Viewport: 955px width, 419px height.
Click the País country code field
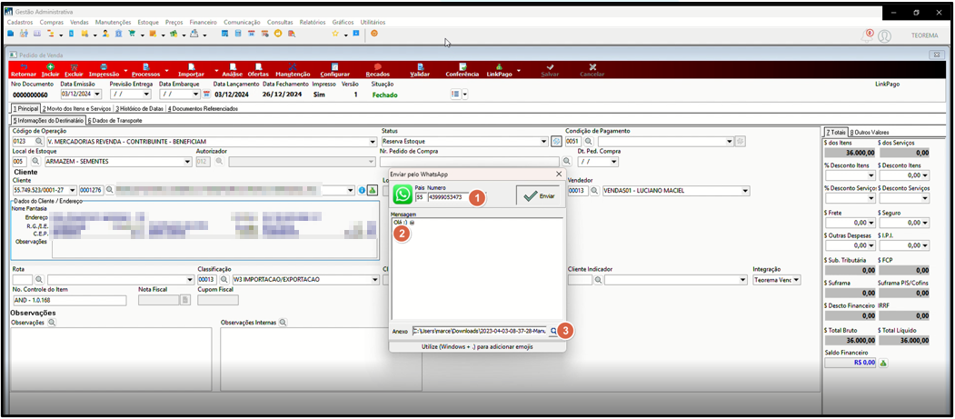[420, 197]
